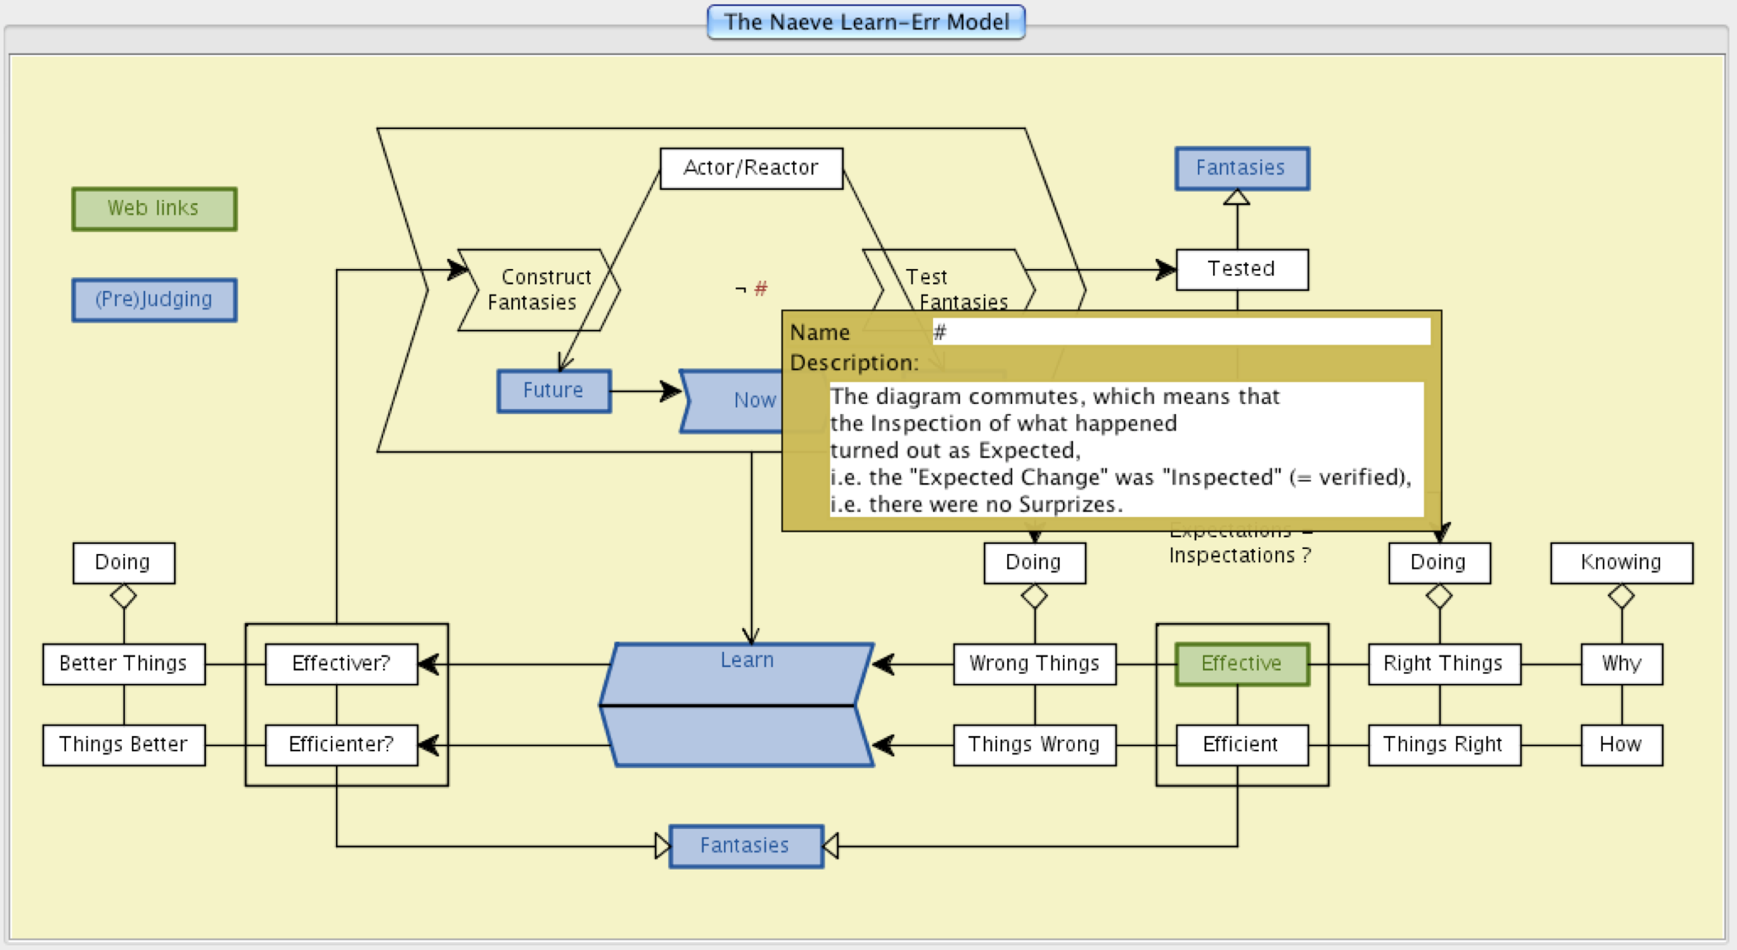The height and width of the screenshot is (950, 1737).
Task: Select the Tested concept node
Action: 1241,269
